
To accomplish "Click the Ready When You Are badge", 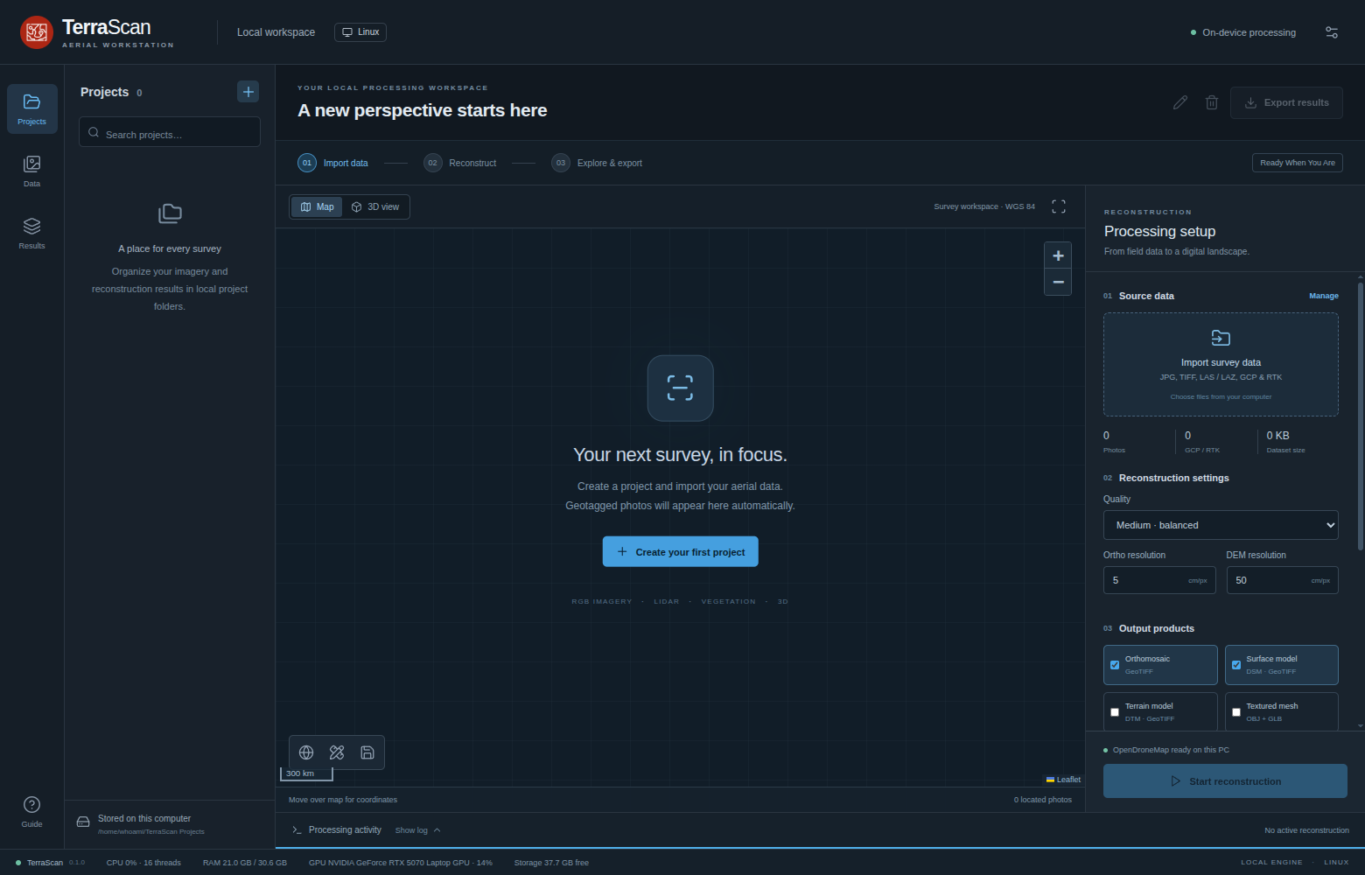I will tap(1298, 163).
